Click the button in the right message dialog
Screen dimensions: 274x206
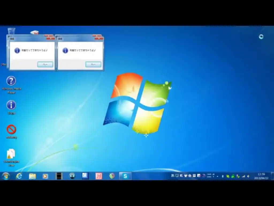click(93, 64)
